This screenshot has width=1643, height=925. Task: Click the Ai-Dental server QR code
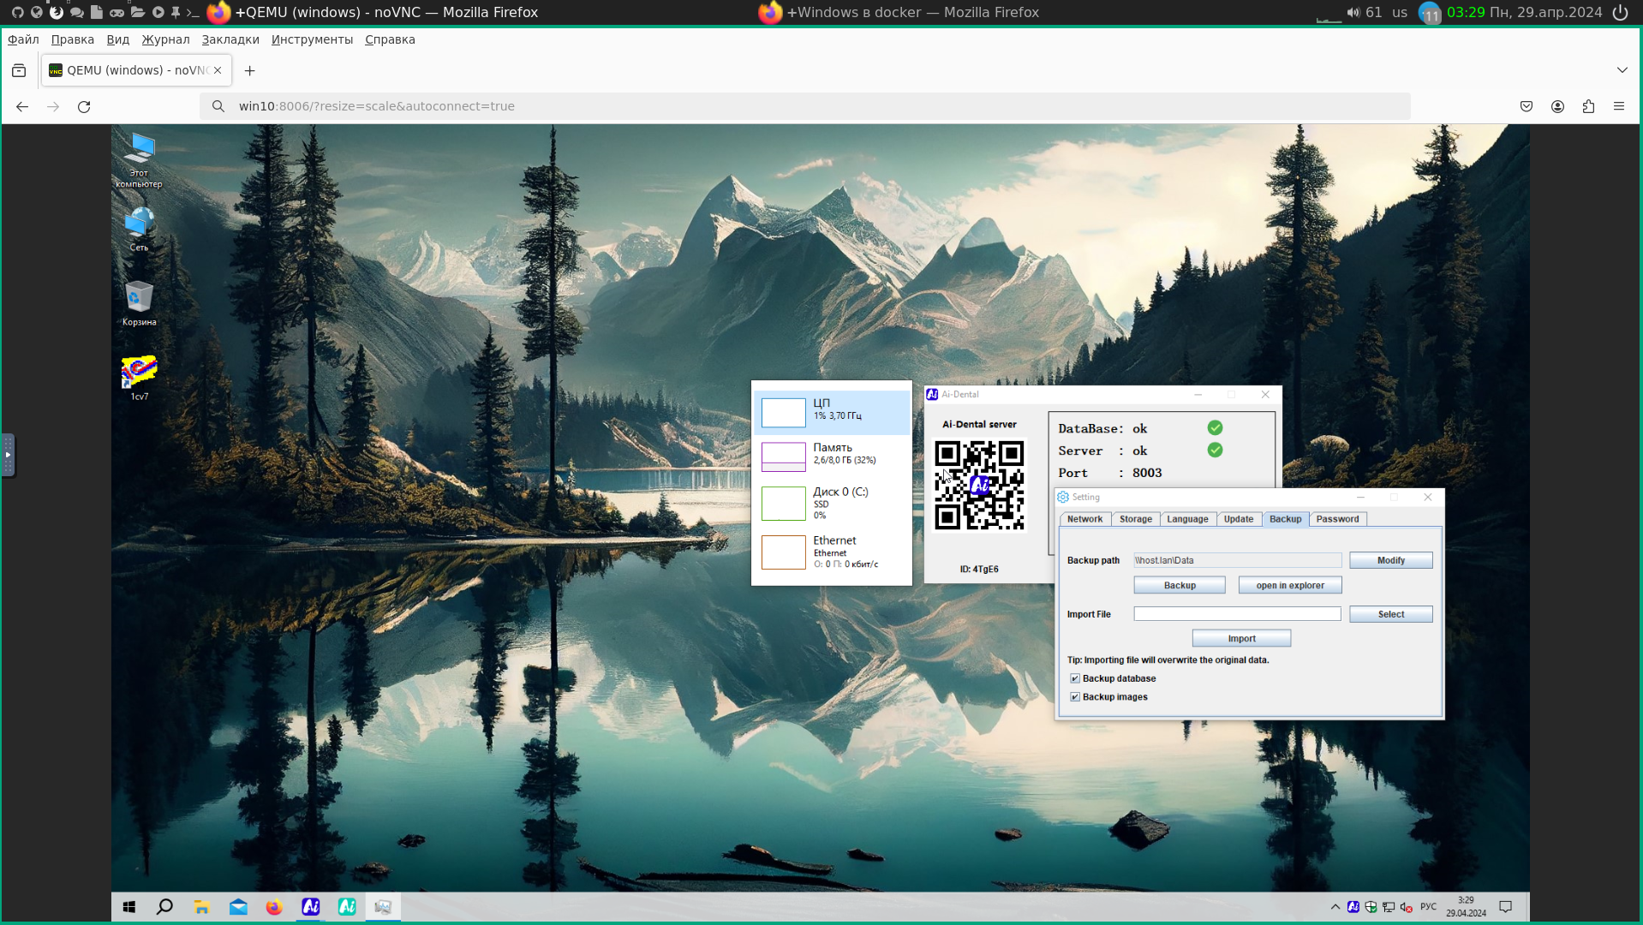979,486
